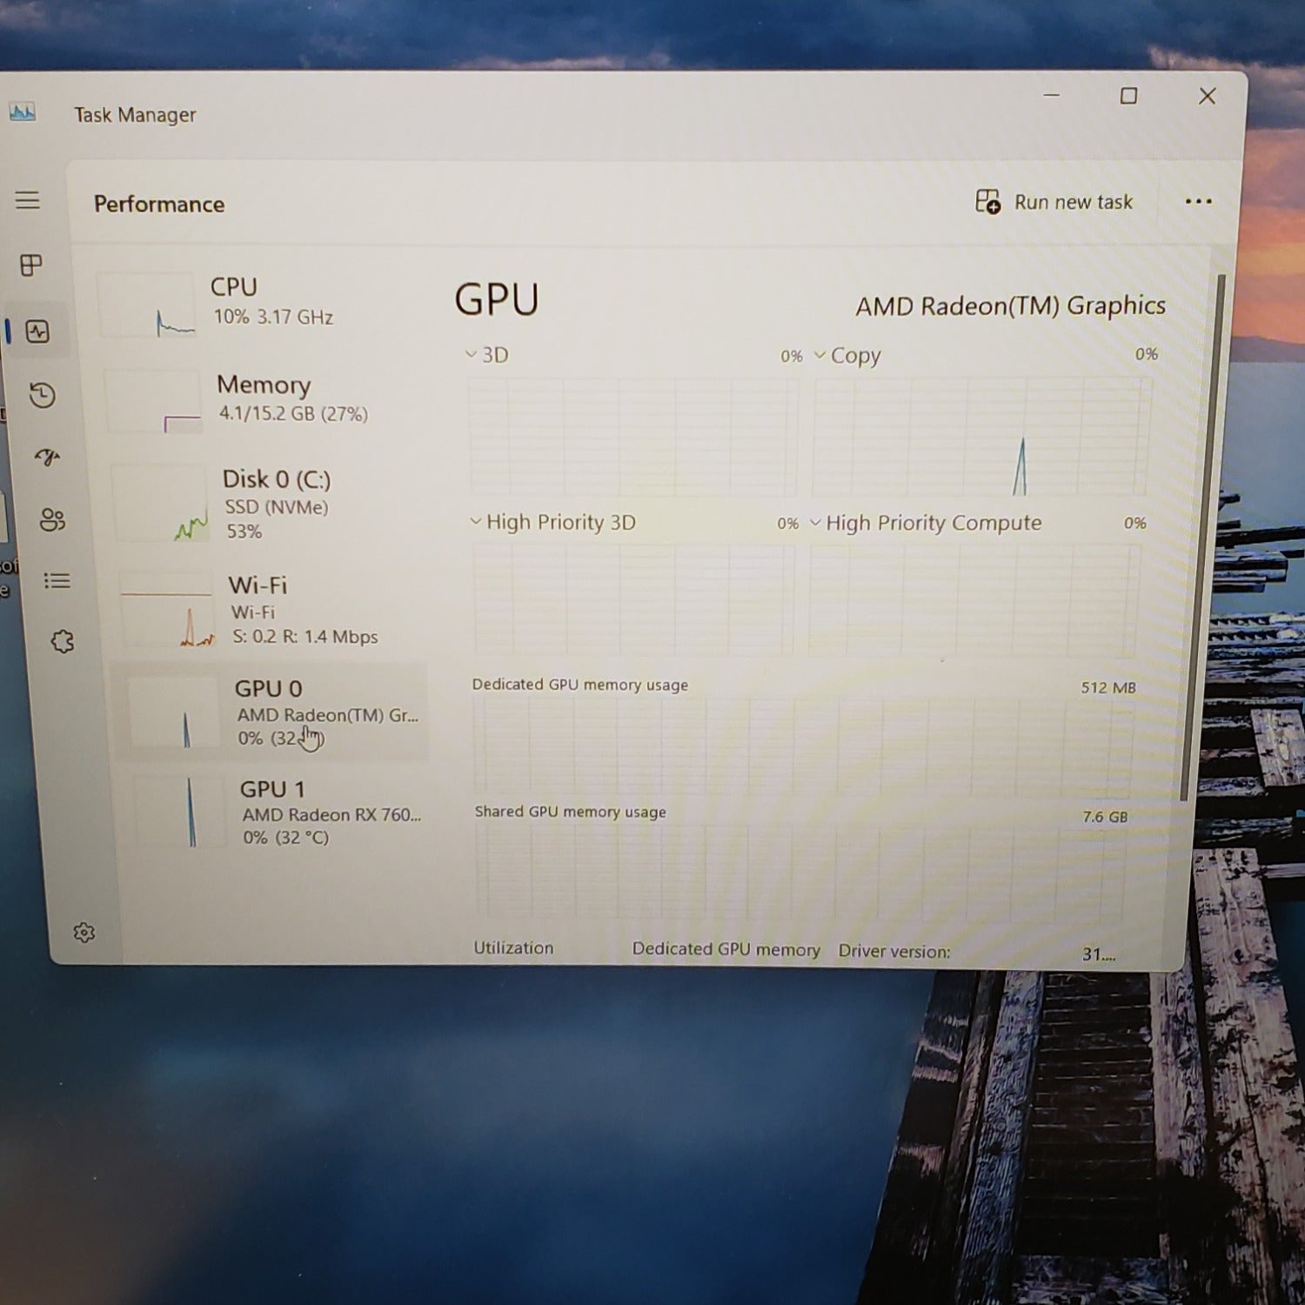Select Memory in the performance list

click(x=265, y=398)
